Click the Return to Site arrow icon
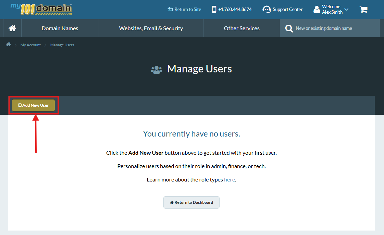This screenshot has height=235, width=384. [170, 9]
